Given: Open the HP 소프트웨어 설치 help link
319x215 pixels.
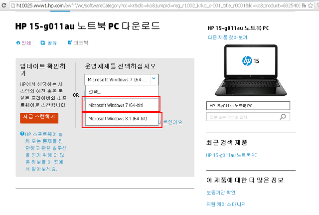Looking at the screenshot, I should pyautogui.click(x=46, y=152).
